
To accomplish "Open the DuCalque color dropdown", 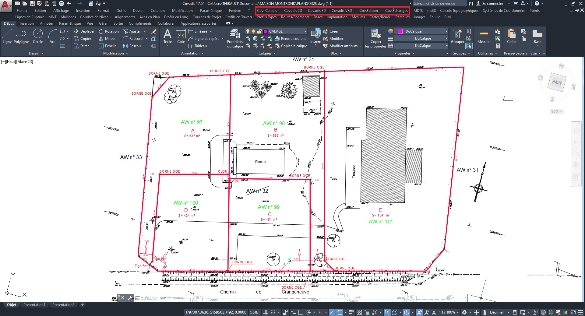I will [x=421, y=31].
